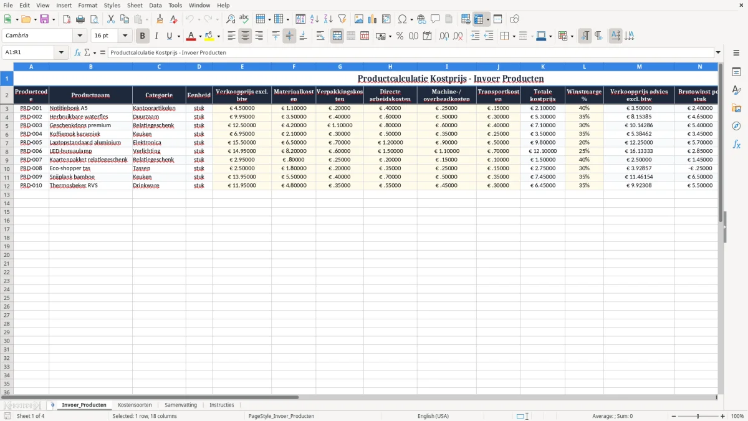Open the Format menu
This screenshot has height=421, width=748.
(x=87, y=5)
